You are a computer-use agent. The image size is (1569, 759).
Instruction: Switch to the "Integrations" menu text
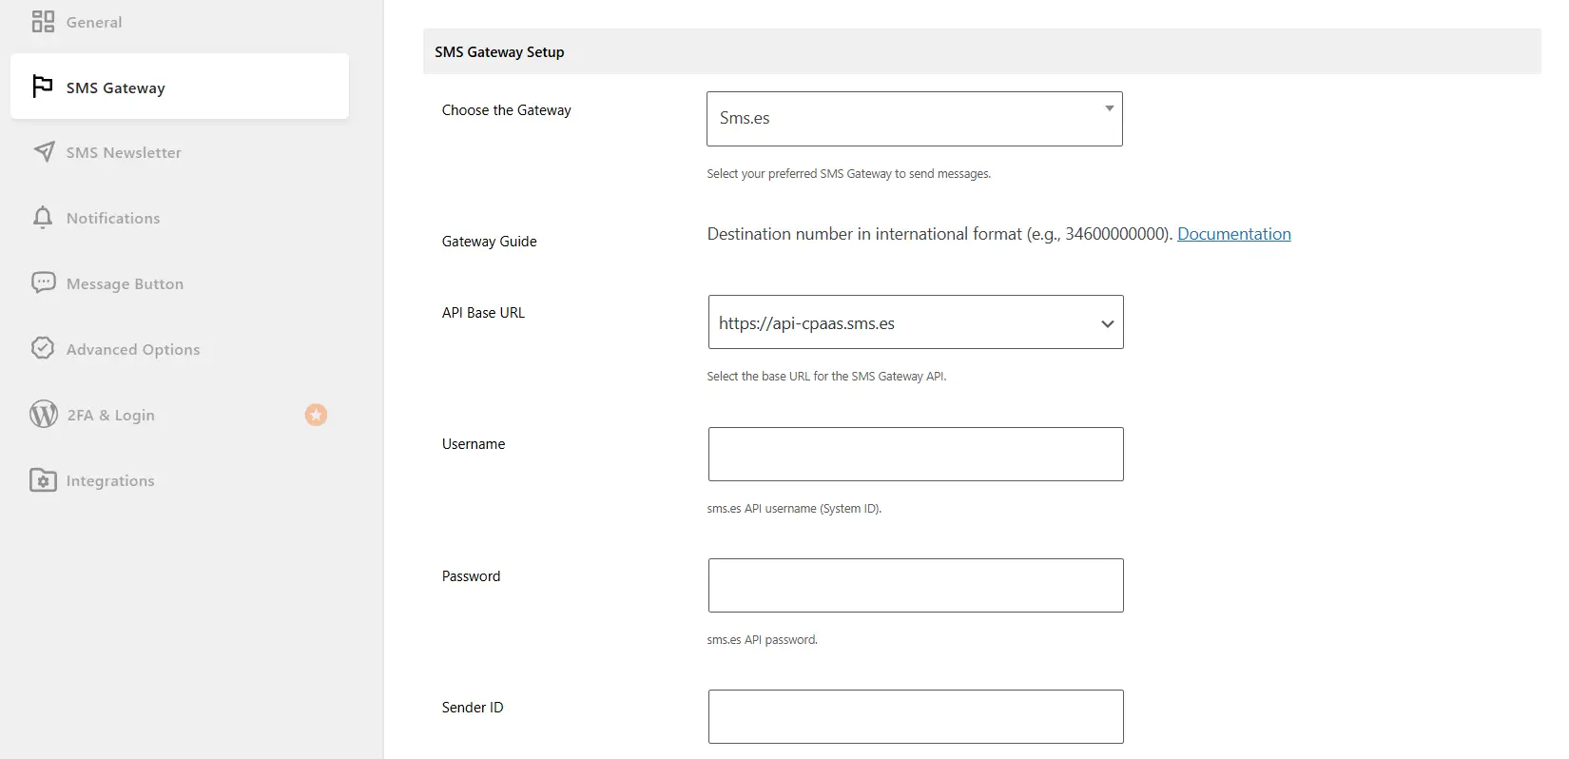pyautogui.click(x=110, y=481)
